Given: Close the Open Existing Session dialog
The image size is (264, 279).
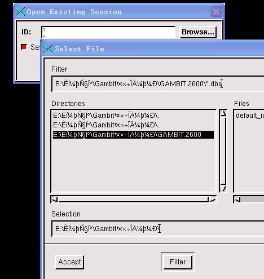Looking at the screenshot, I should (216, 12).
